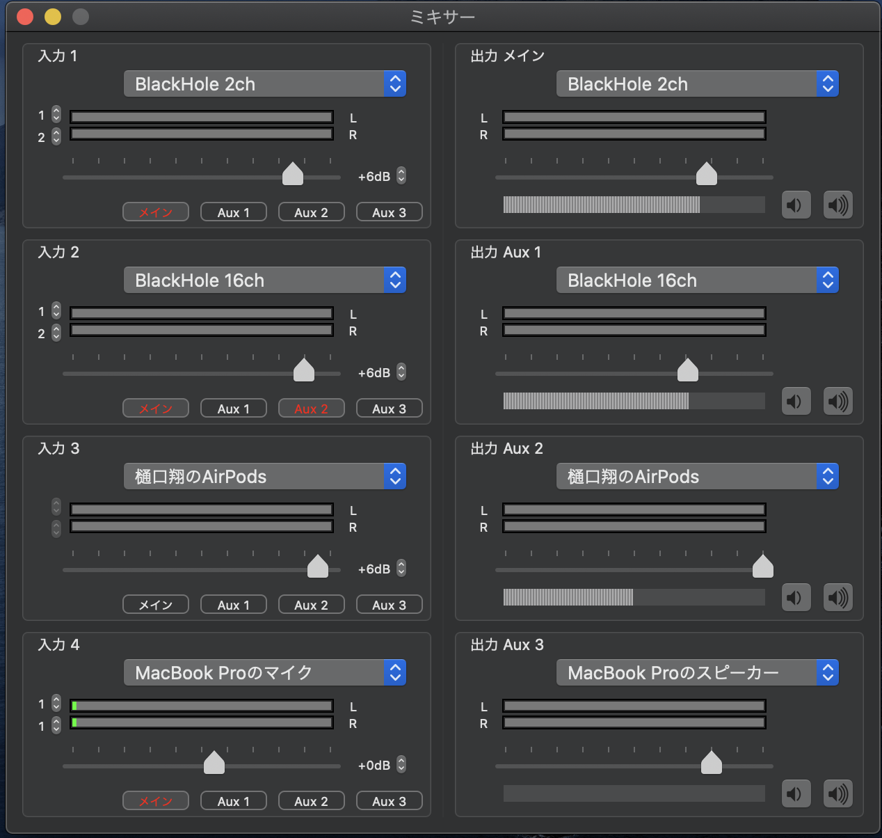This screenshot has width=882, height=838.
Task: Open Input 1 BlackHole 2ch device dropdown
Action: [265, 84]
